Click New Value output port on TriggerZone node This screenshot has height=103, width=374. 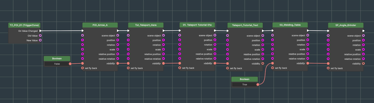[40, 40]
